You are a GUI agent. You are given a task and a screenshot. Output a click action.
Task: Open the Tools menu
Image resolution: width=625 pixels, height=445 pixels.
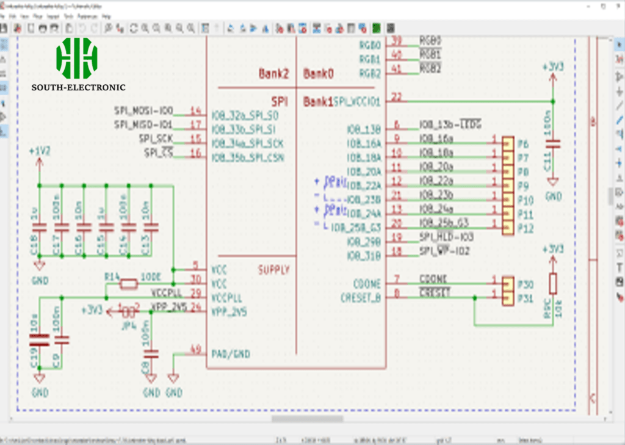[68, 17]
